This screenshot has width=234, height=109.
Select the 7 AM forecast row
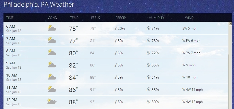116,41
